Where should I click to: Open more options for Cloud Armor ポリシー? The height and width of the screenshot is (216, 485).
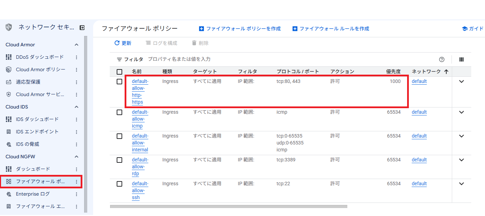[77, 69]
